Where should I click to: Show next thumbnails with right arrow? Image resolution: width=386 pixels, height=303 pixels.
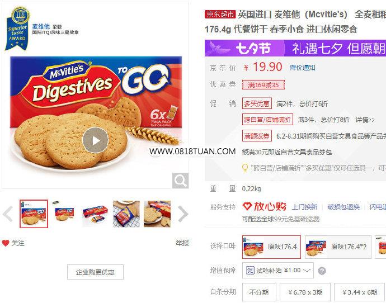tap(183, 214)
